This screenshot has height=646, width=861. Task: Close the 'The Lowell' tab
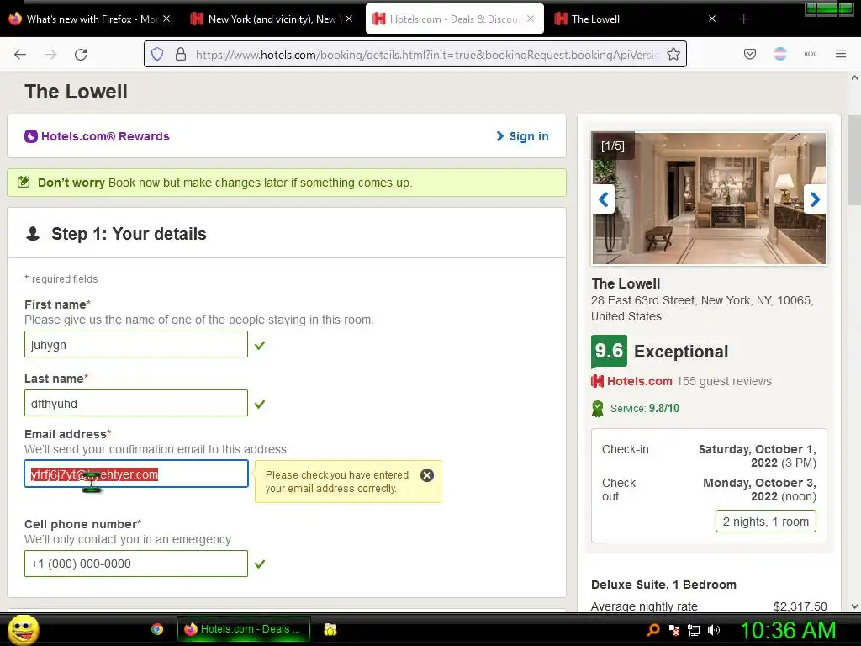tap(712, 19)
